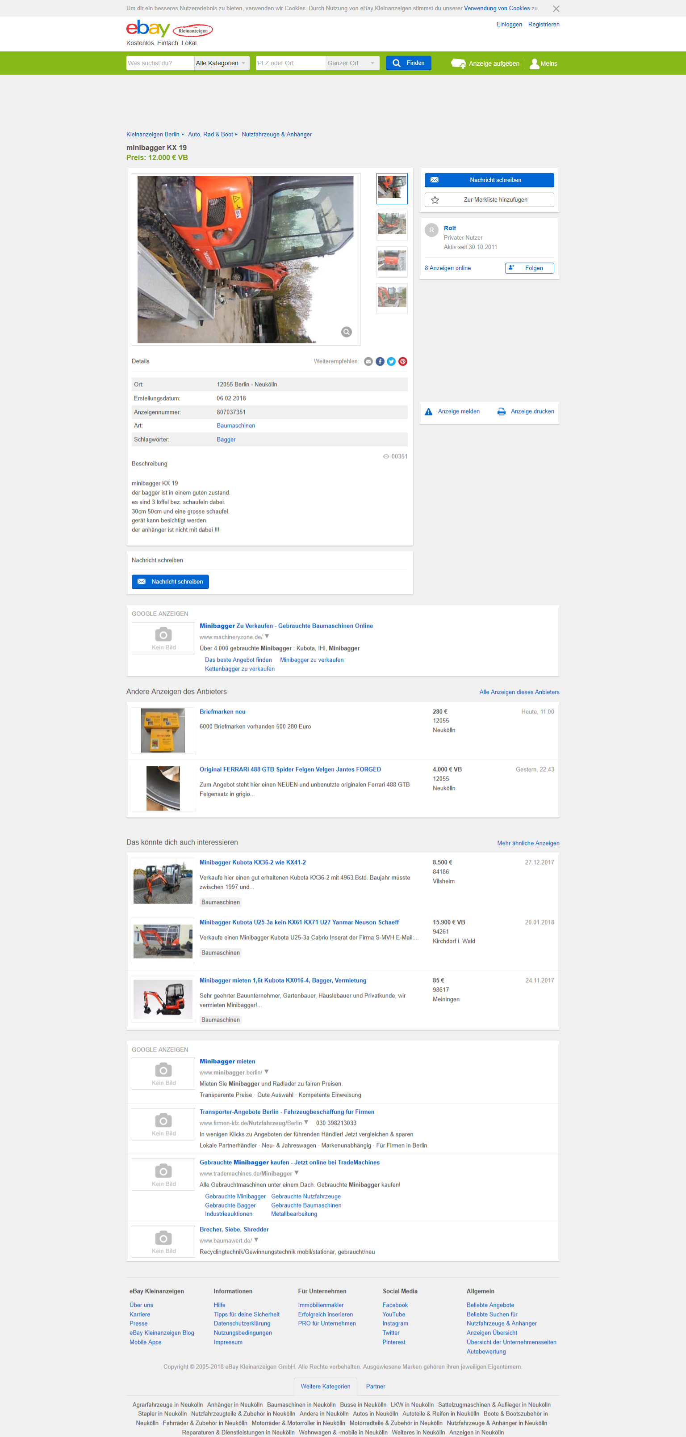Open Mobile Apps footer link
The image size is (686, 1437).
145,1342
